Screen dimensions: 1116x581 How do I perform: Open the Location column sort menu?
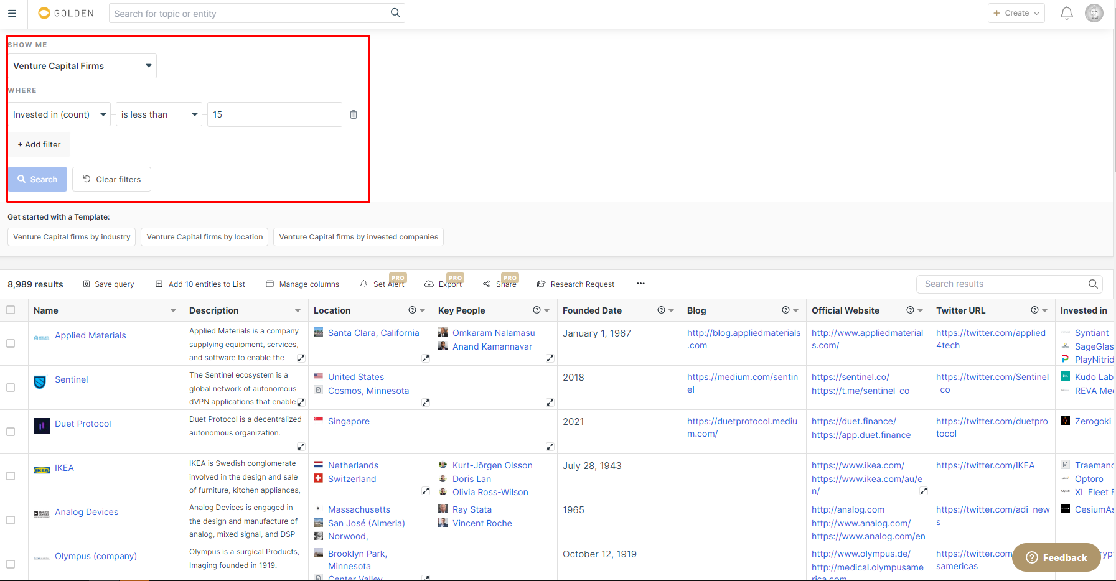point(423,310)
